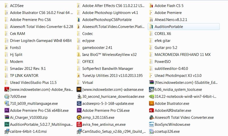Select the OFFICE folder name
Viewport: 228px width, 136px height.
point(88,62)
